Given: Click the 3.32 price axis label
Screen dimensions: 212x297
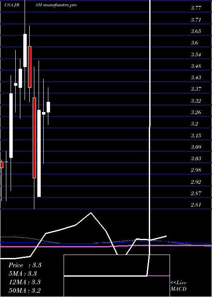Looking at the screenshot, I should coord(196,101).
